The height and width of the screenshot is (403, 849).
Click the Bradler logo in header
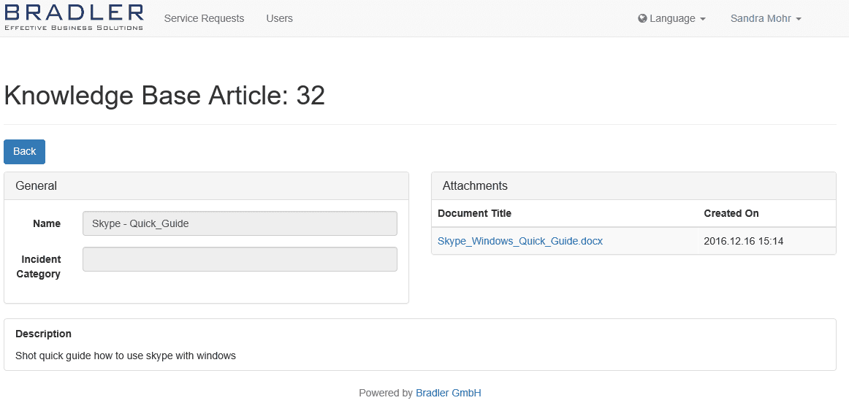75,17
